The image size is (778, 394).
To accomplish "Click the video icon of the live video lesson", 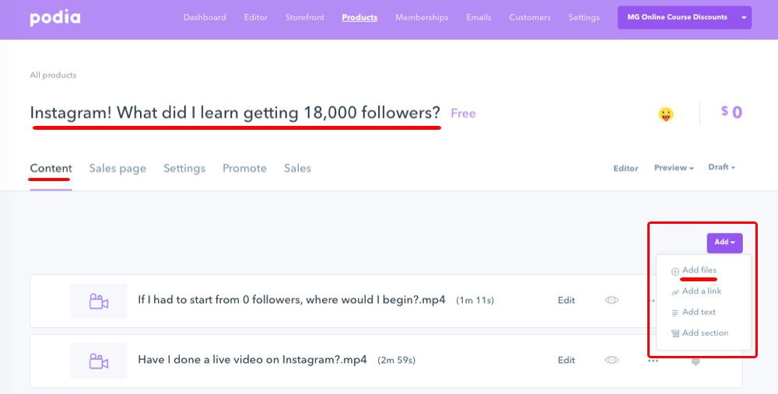I will coord(99,361).
